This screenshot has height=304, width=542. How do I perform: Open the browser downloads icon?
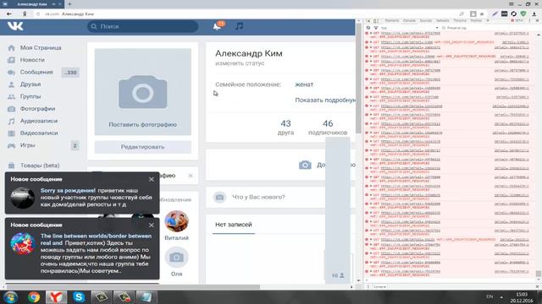(x=534, y=14)
